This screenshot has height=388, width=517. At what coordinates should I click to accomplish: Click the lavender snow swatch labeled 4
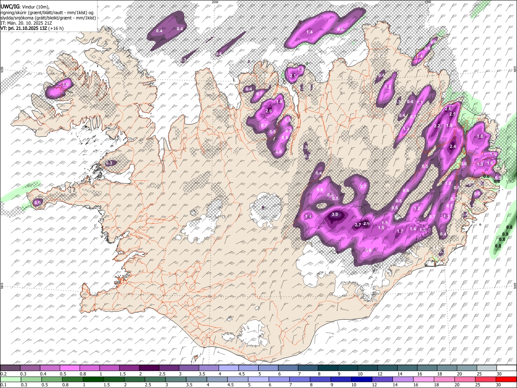[x=229, y=368]
